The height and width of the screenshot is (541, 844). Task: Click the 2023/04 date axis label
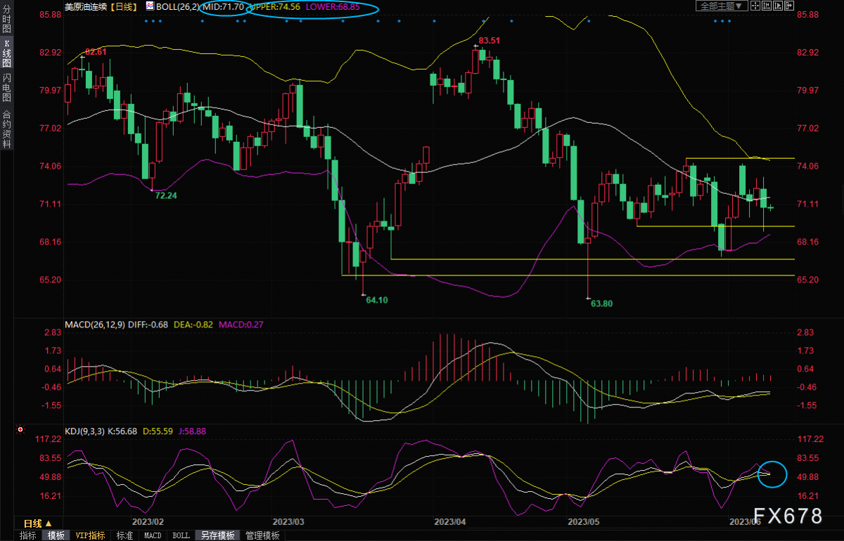pos(450,522)
